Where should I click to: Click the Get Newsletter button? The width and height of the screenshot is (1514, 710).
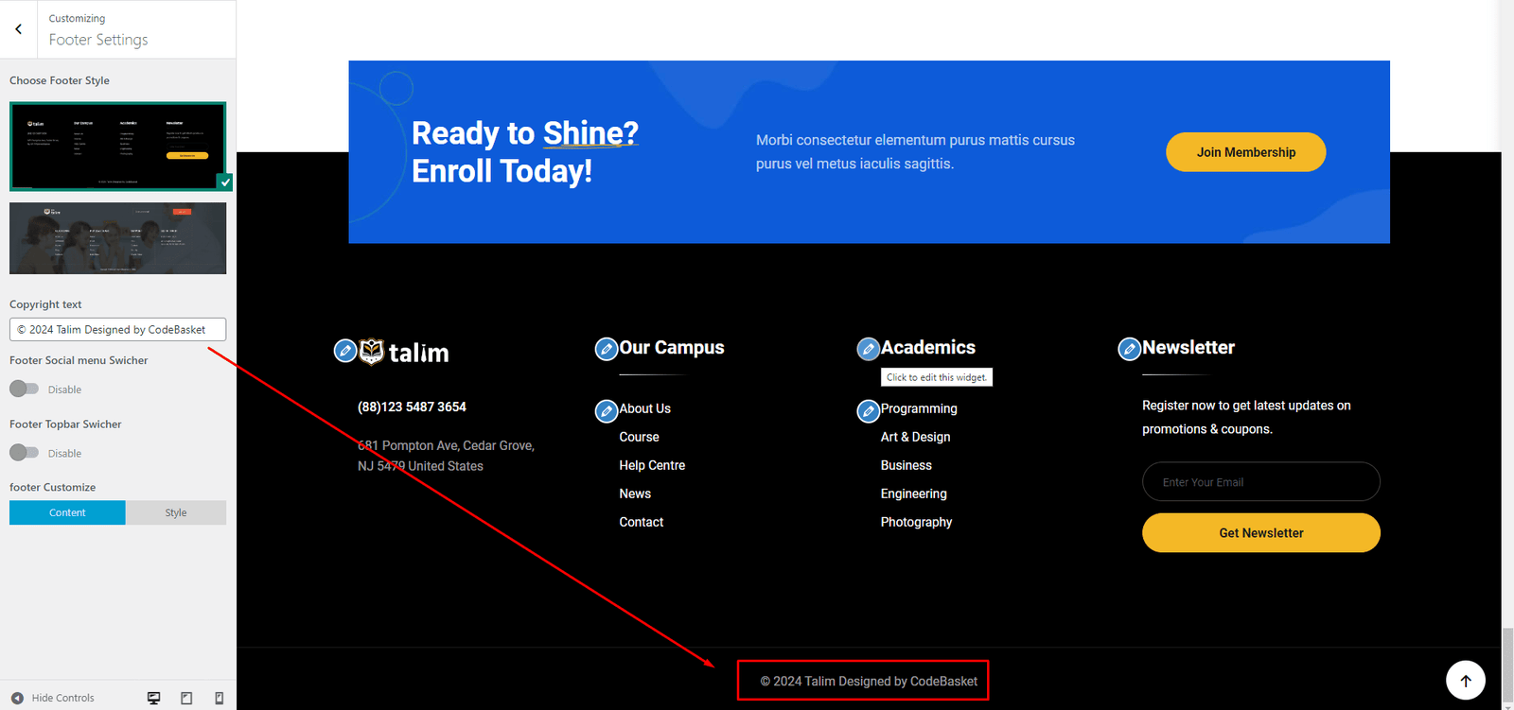[1260, 533]
